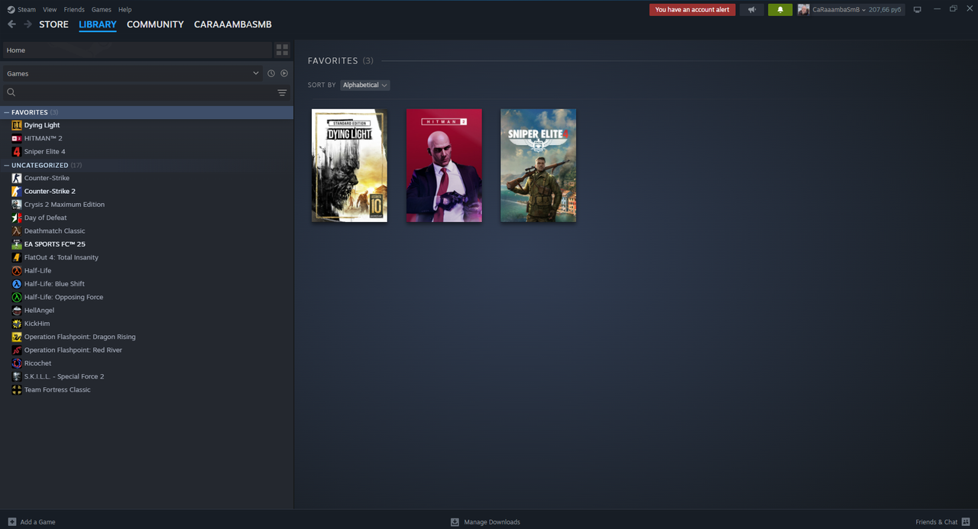
Task: Open the Help menu
Action: click(125, 10)
